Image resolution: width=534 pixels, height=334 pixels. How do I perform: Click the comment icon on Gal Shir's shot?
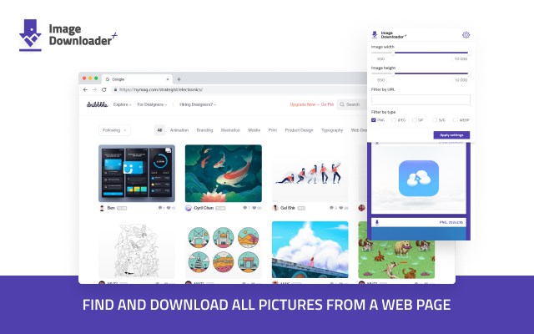tap(331, 208)
